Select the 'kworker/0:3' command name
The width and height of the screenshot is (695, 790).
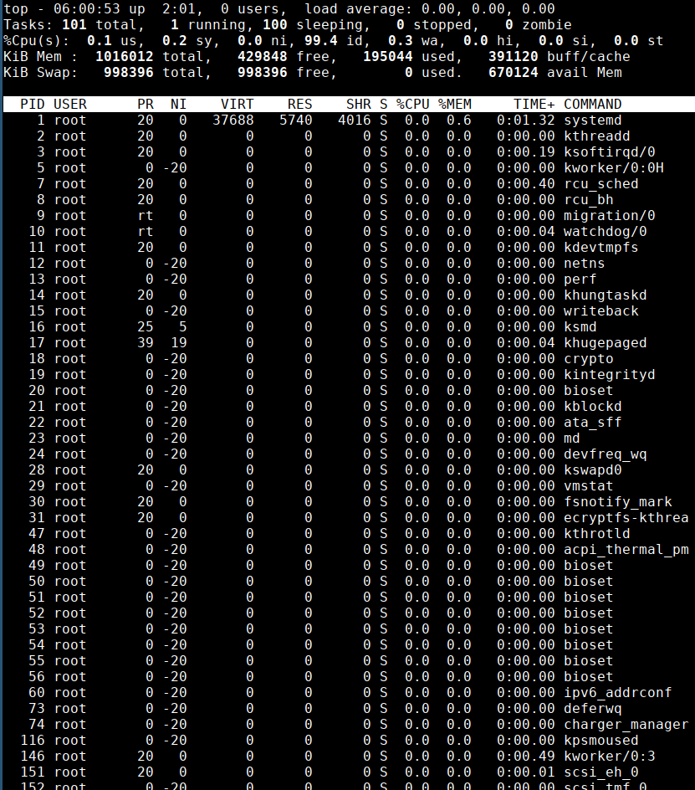[x=610, y=756]
